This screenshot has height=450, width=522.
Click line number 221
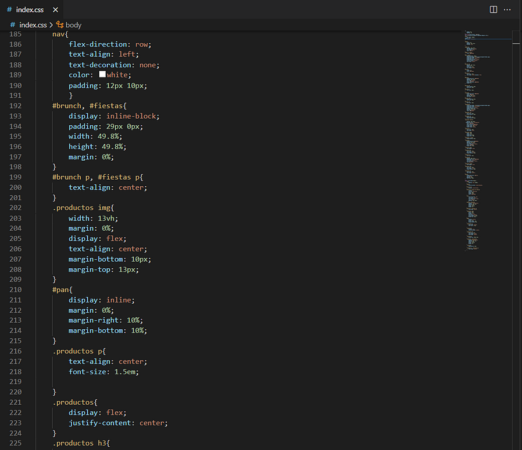pyautogui.click(x=15, y=402)
